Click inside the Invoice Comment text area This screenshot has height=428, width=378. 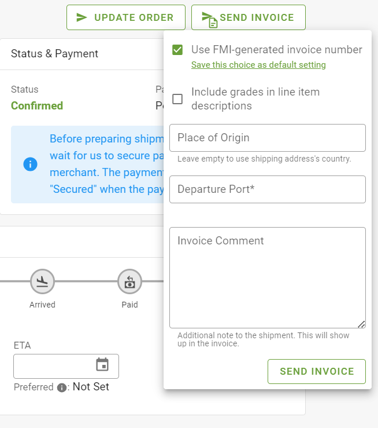click(268, 277)
